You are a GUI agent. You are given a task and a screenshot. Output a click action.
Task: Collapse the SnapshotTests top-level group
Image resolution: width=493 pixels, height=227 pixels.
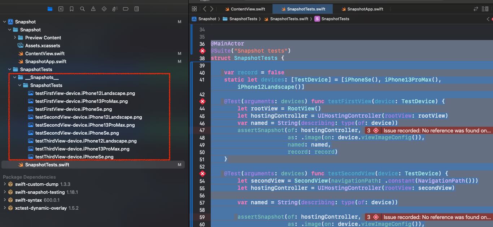coord(10,69)
